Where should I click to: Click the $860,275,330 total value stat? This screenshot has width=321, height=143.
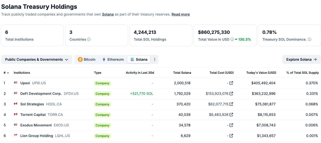coord(214,32)
